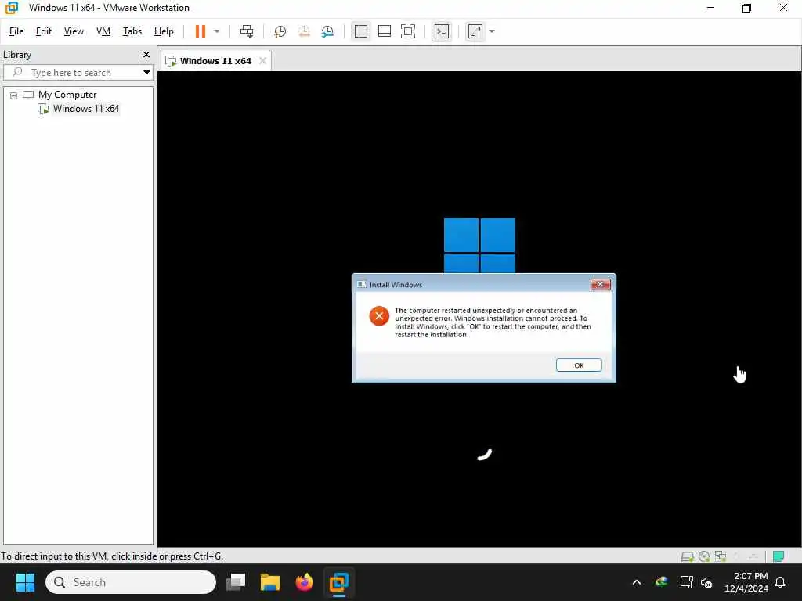Open stretch display options dropdown arrow
The image size is (802, 601).
[x=492, y=31]
